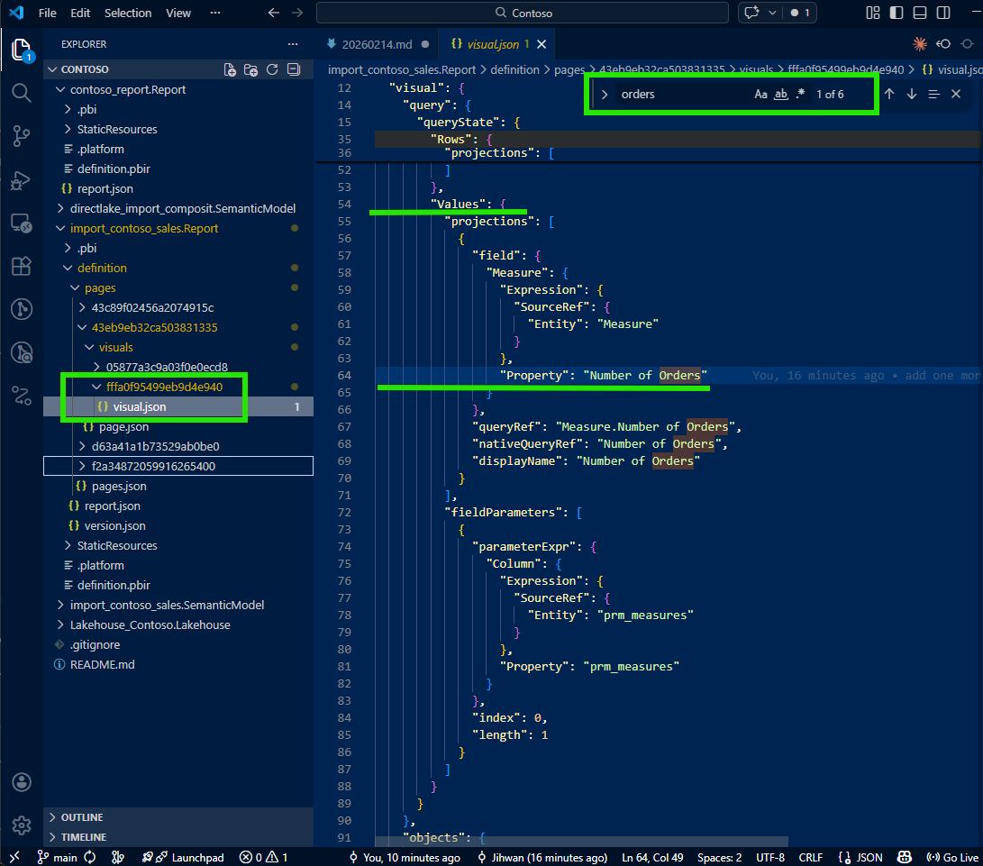Click New File icon in CONTOSO header
983x866 pixels.
click(230, 69)
